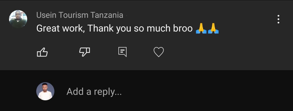Image resolution: width=293 pixels, height=111 pixels.
Task: Click the first praying hands emoji
Action: [201, 29]
